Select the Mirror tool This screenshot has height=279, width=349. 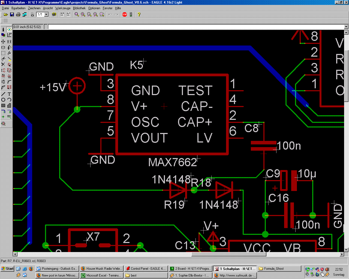click(3, 48)
